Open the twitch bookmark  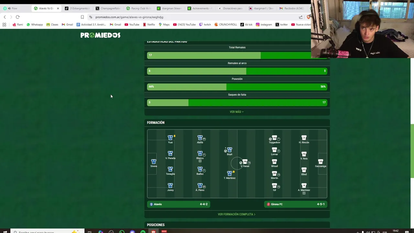click(205, 25)
